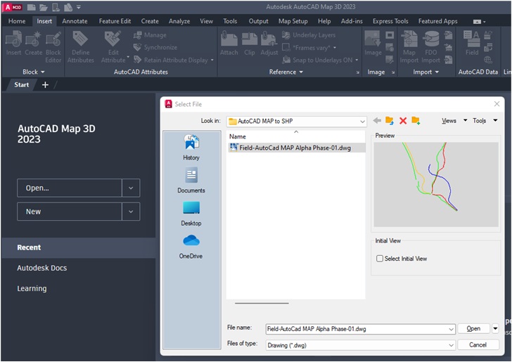The height and width of the screenshot is (362, 512).
Task: Open the Analyze ribbon tab
Action: click(179, 21)
